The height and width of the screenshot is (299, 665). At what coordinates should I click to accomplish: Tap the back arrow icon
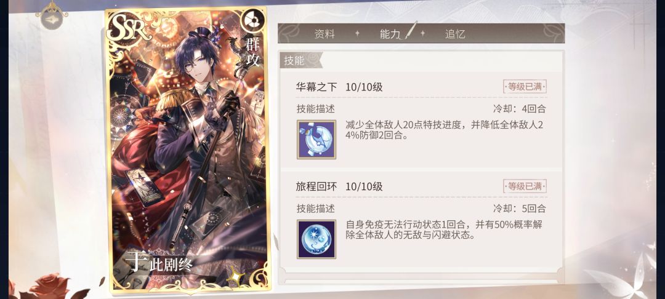(x=51, y=20)
